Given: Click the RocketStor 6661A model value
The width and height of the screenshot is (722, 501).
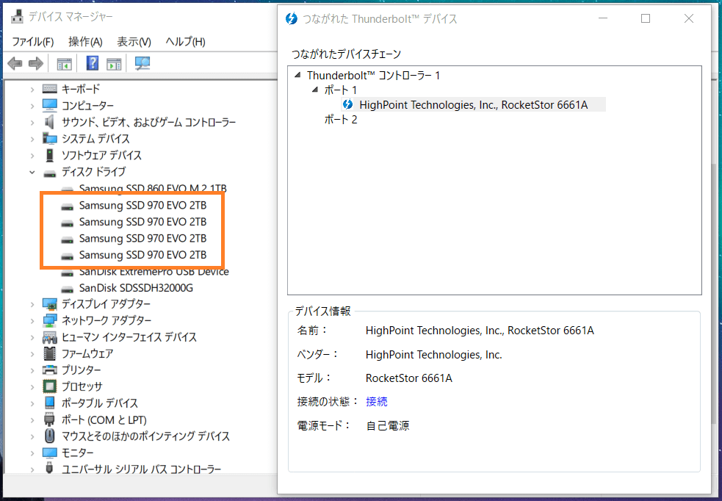Looking at the screenshot, I should pyautogui.click(x=409, y=378).
